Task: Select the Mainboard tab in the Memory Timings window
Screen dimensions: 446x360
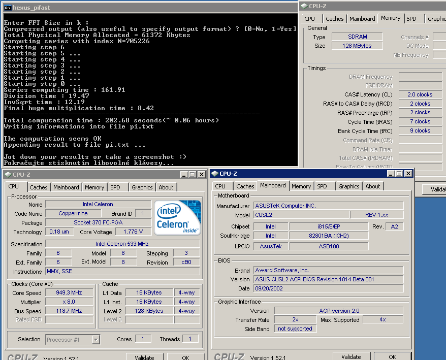Action: (362, 19)
